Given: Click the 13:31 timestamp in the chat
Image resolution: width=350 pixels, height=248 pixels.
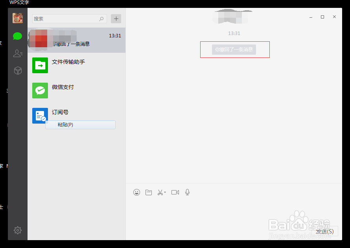Looking at the screenshot, I should (234, 33).
